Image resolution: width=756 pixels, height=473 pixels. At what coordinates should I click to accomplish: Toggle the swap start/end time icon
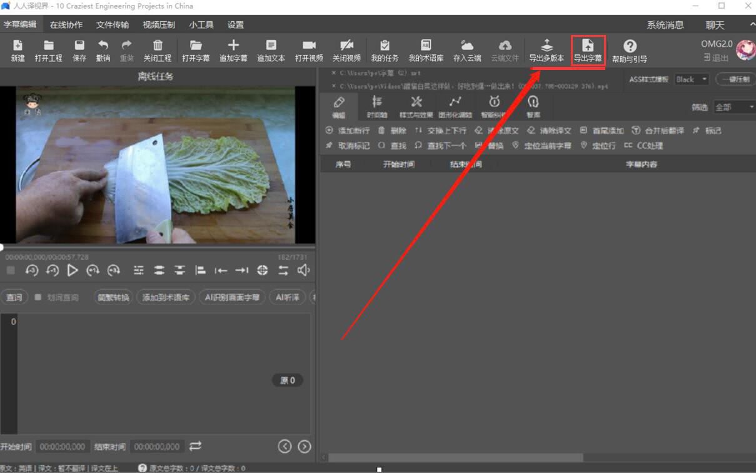tap(196, 446)
